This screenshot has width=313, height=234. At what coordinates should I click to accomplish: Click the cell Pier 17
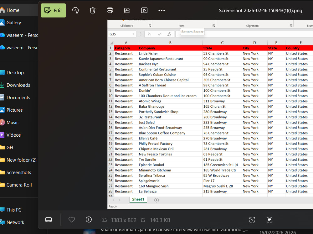(222, 181)
